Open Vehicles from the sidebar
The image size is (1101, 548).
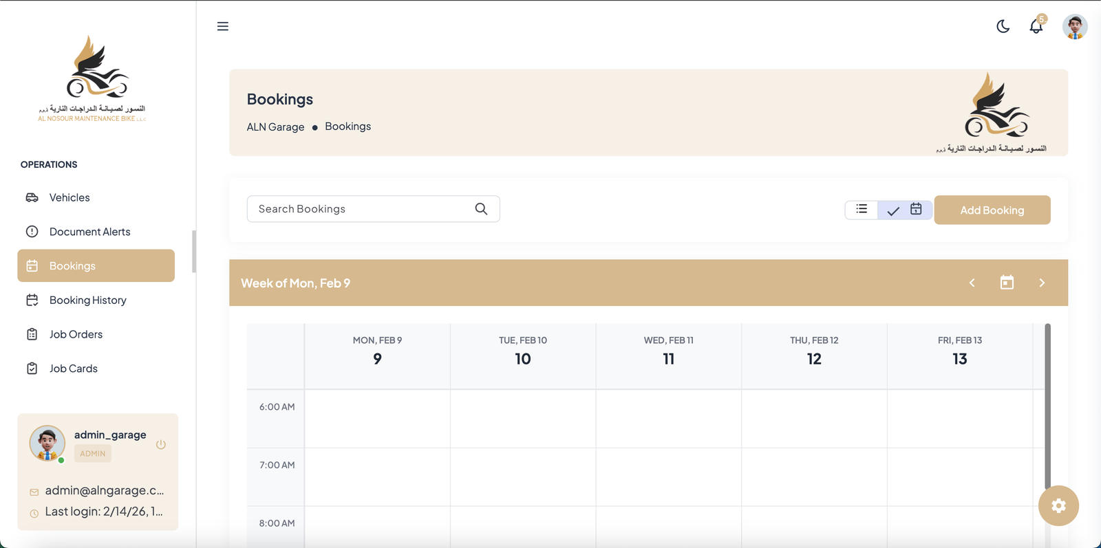(x=70, y=197)
